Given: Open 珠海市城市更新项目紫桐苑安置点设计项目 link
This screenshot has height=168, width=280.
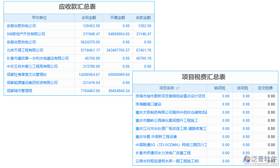Looking at the screenshot, I should coord(170,96).
